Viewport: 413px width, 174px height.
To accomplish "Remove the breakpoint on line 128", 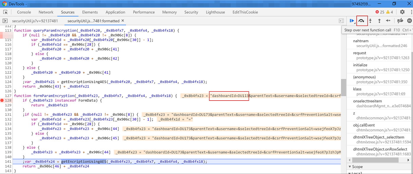I will point(2,101).
